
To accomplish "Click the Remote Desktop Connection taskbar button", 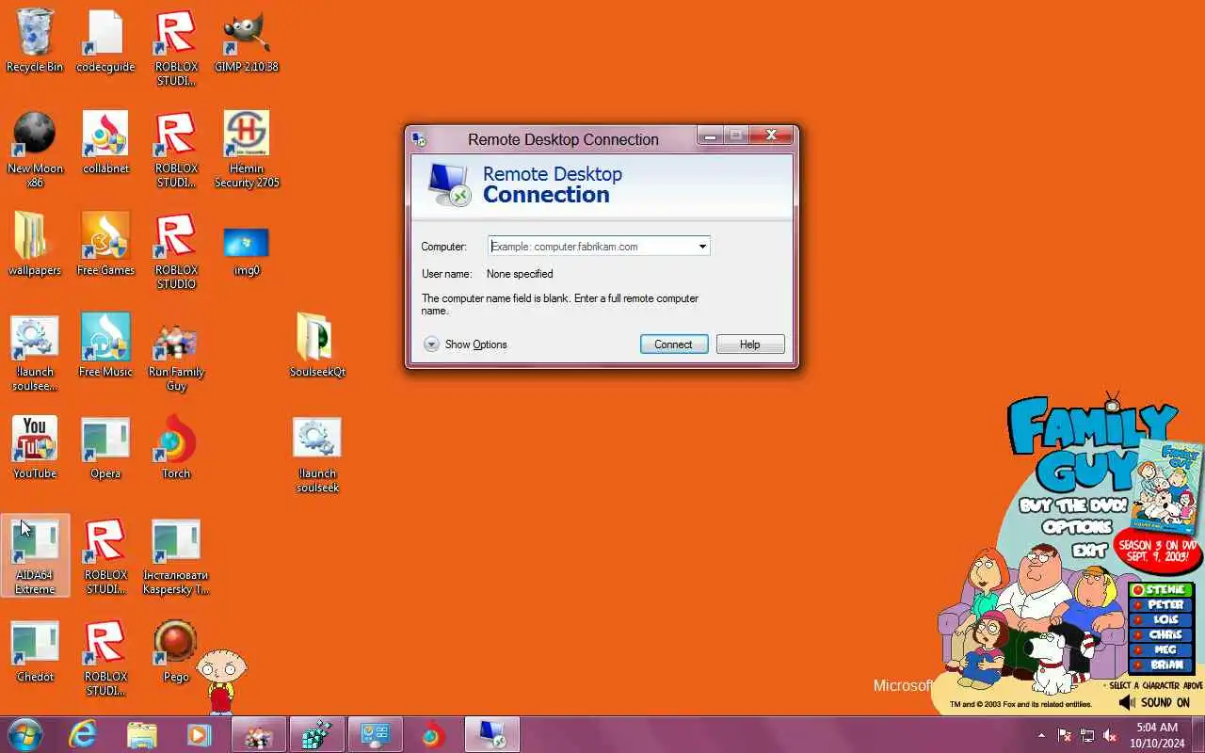I will click(x=492, y=735).
